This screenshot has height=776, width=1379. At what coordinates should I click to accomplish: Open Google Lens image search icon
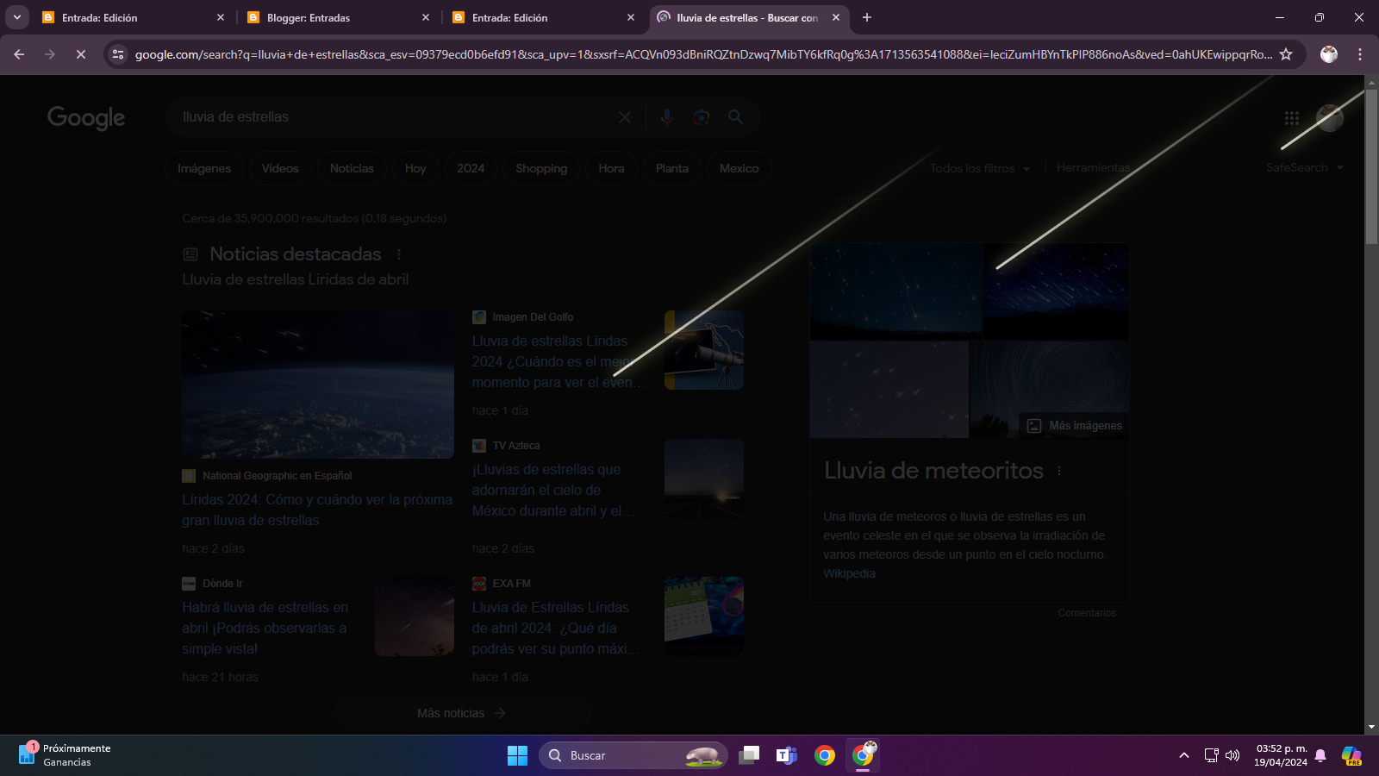702,117
